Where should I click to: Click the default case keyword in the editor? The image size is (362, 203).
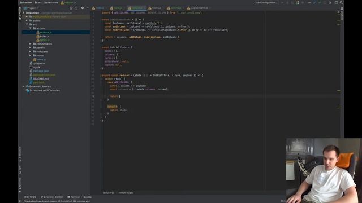tap(113, 107)
